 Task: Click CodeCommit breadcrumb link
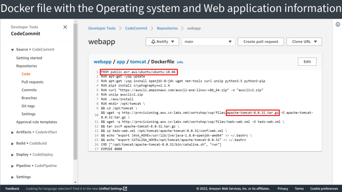[136, 28]
